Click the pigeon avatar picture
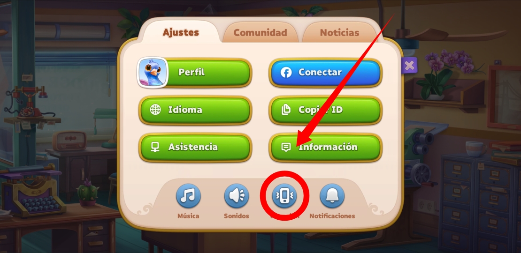The height and width of the screenshot is (253, 521). (x=153, y=73)
